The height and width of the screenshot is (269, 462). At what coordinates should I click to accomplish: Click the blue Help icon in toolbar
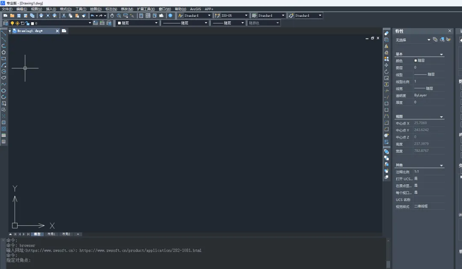point(170,16)
